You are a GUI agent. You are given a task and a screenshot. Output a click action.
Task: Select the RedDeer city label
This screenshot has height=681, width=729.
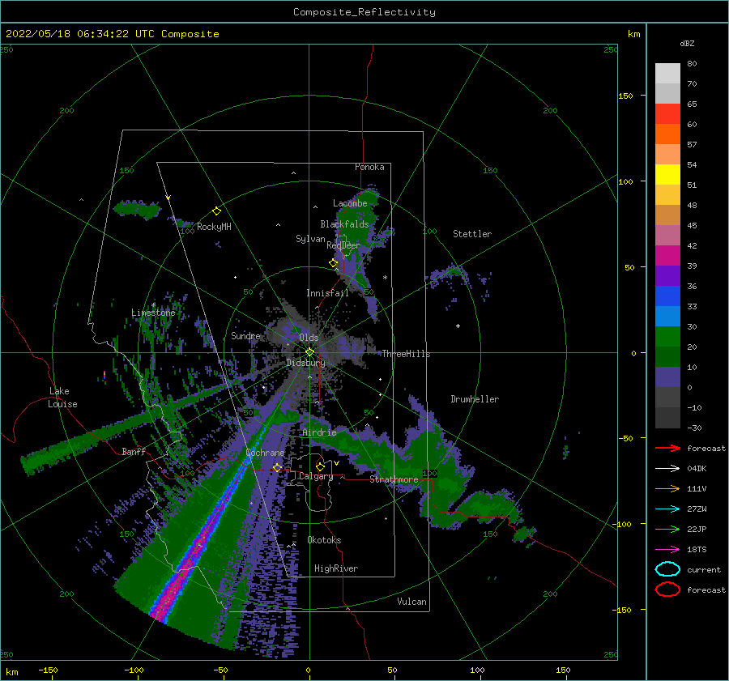(343, 245)
